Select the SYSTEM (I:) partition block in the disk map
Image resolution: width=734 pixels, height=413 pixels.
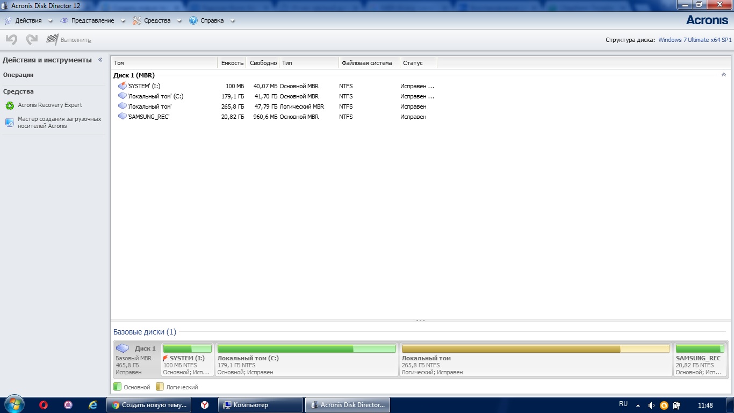click(x=188, y=359)
